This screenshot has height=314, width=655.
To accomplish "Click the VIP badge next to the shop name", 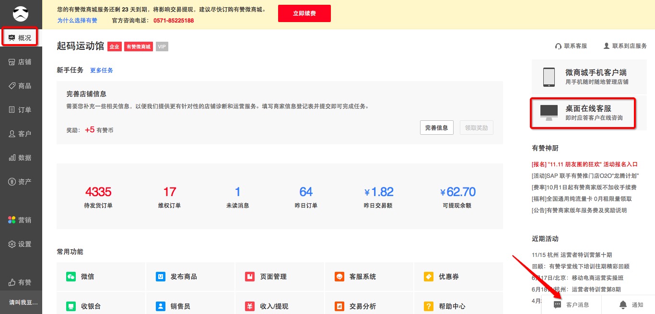I will (x=162, y=47).
